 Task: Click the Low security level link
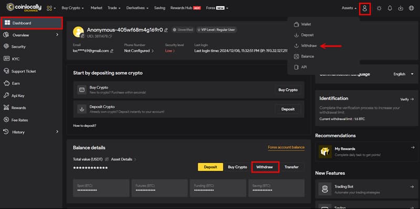pos(170,51)
